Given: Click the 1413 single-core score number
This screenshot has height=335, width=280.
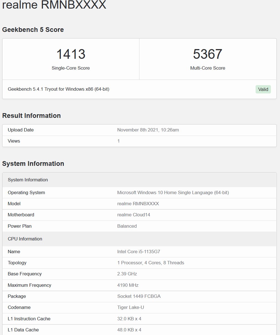Looking at the screenshot, I should click(71, 54).
